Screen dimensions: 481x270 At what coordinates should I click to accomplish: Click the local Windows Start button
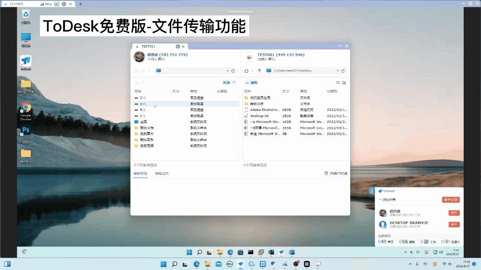pos(164,264)
